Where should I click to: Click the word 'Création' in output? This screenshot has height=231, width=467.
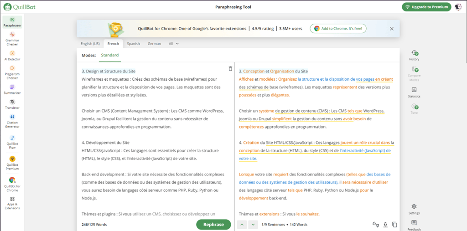point(251,143)
